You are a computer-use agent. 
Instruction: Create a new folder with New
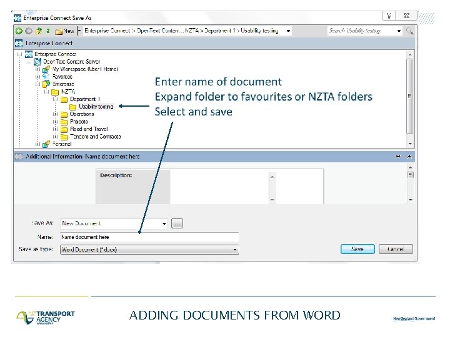pyautogui.click(x=64, y=31)
